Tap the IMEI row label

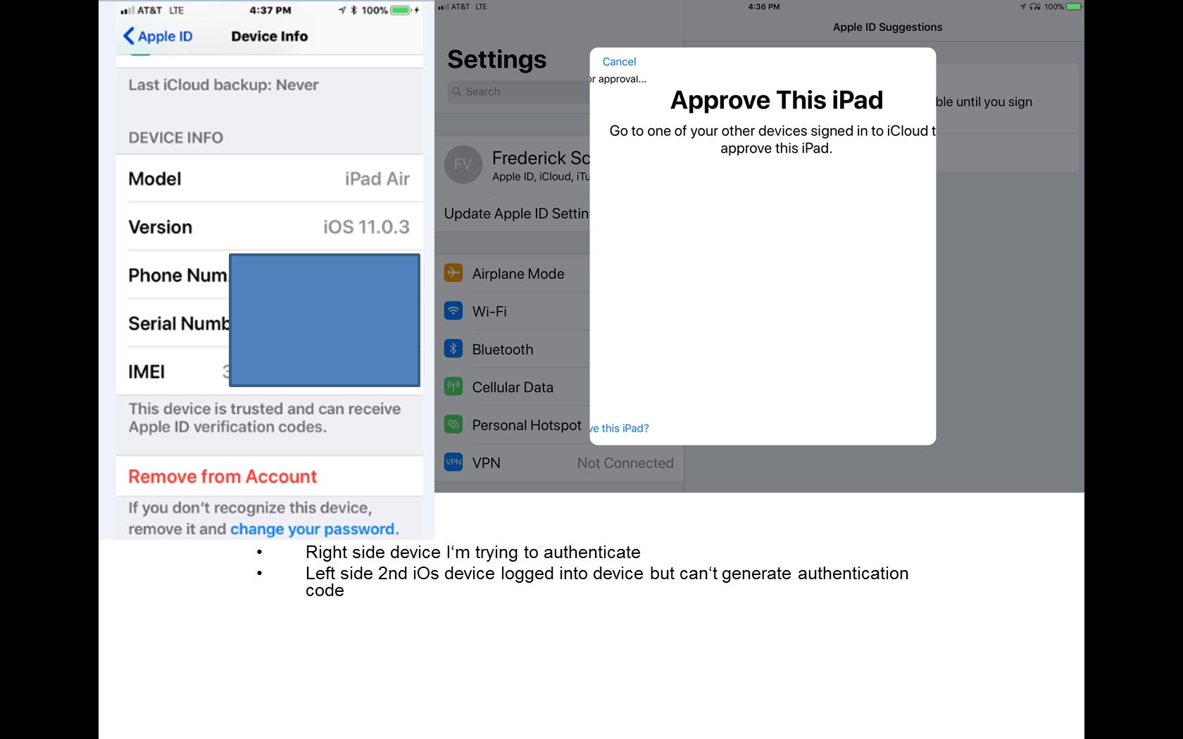[x=146, y=372]
